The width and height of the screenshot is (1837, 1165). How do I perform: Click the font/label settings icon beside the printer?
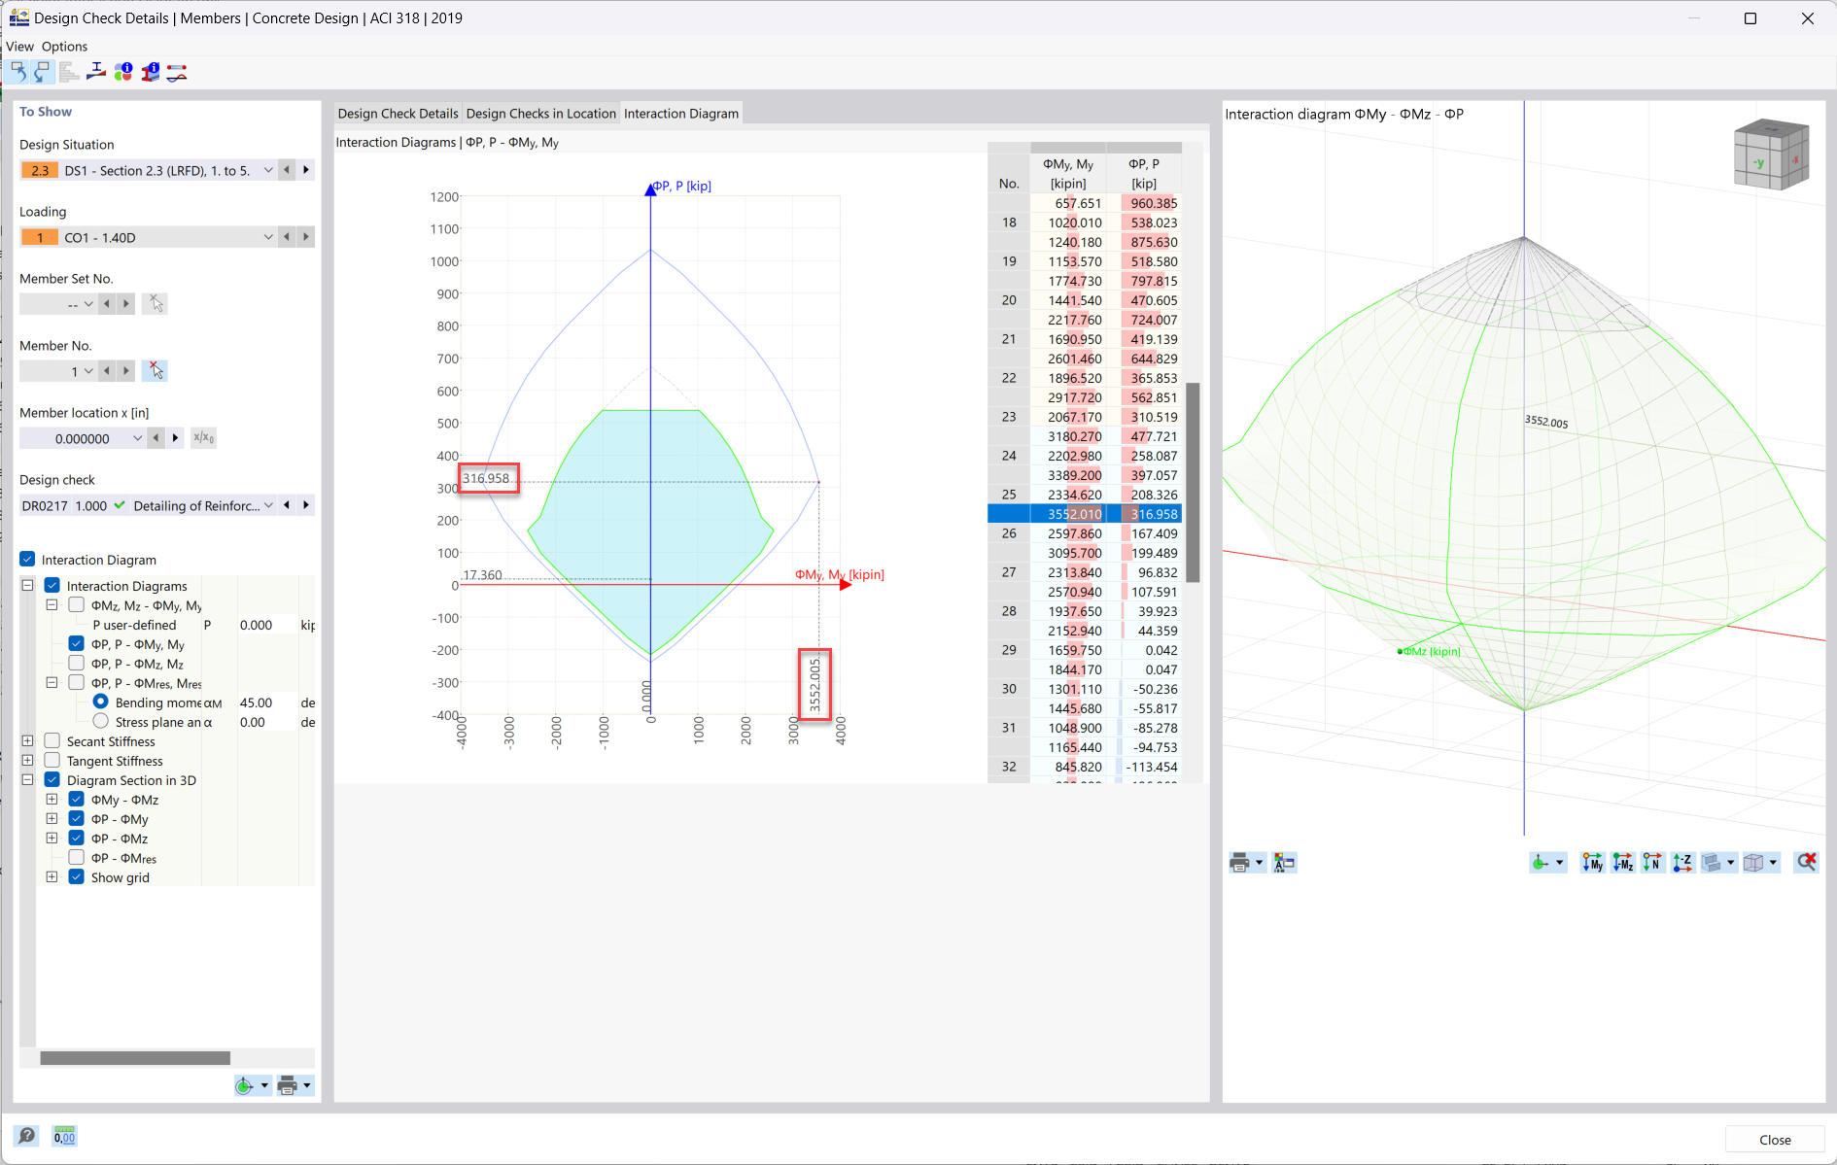click(x=1284, y=862)
